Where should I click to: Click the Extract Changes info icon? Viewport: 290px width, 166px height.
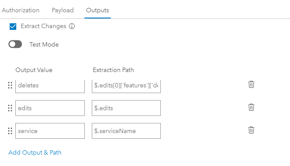click(x=72, y=26)
